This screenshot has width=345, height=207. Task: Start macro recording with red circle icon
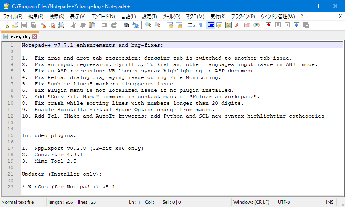pyautogui.click(x=269, y=25)
